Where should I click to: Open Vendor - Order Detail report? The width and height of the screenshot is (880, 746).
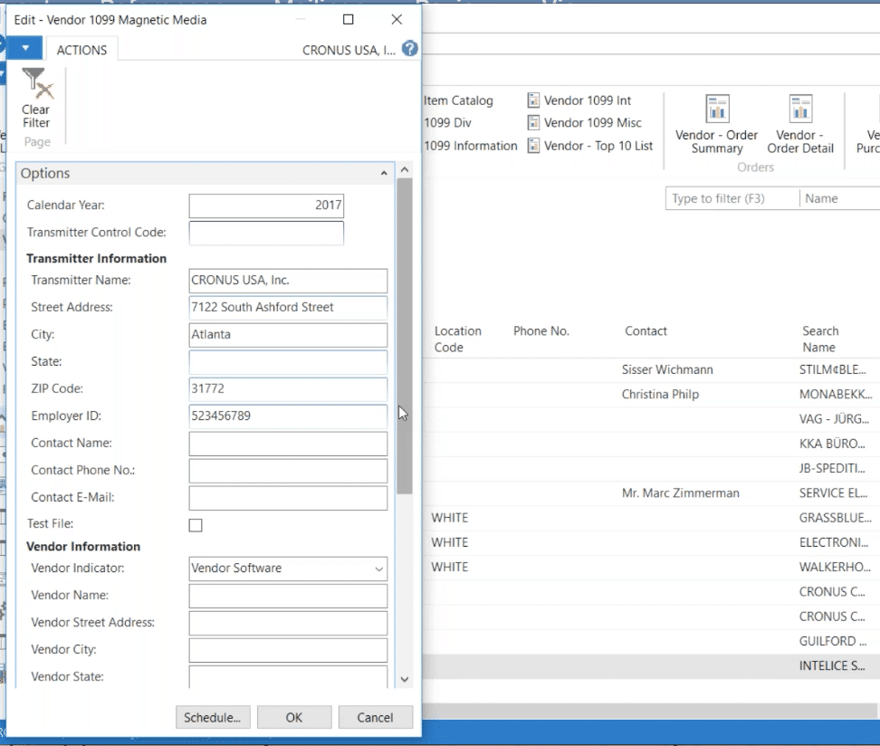click(x=800, y=125)
